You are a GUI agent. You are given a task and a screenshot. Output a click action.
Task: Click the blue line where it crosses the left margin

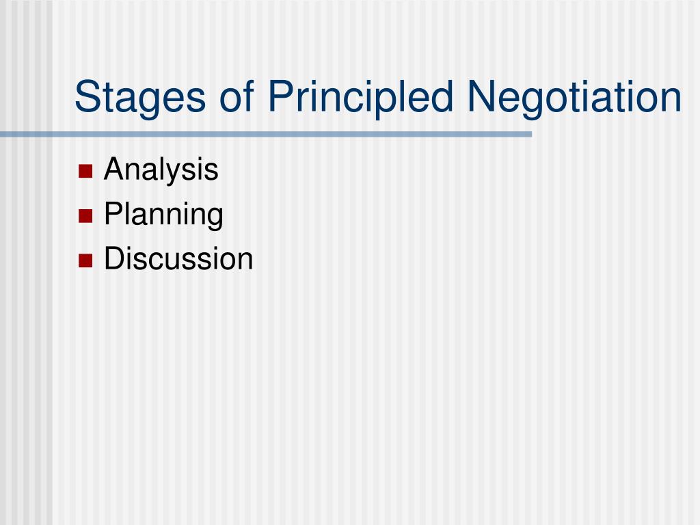26,134
